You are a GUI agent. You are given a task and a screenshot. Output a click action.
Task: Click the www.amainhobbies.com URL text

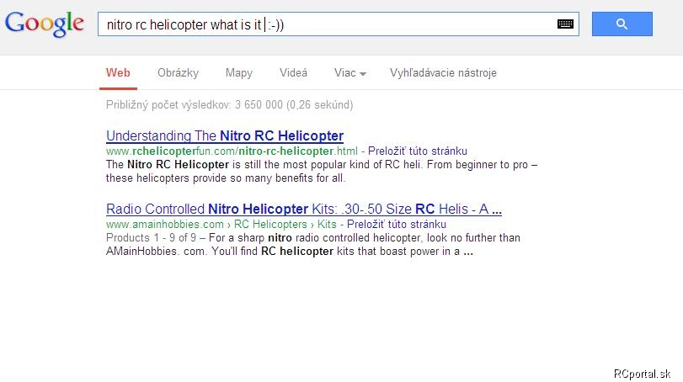(165, 224)
